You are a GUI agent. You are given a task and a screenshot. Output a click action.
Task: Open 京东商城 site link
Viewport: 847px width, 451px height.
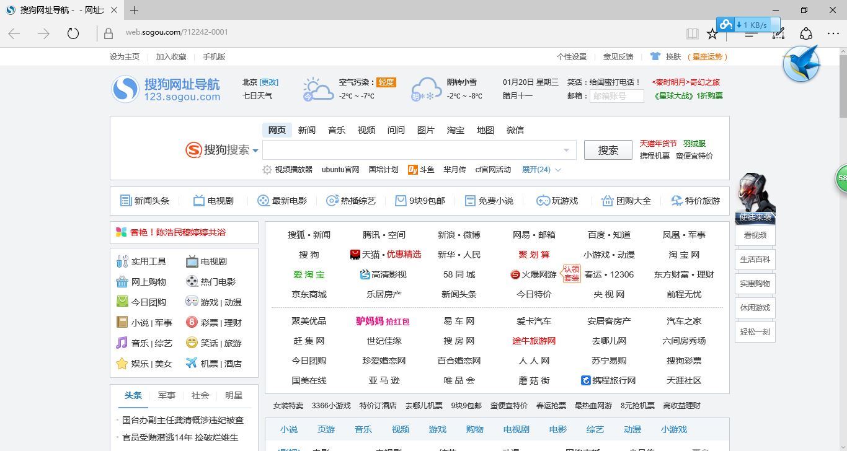click(309, 294)
